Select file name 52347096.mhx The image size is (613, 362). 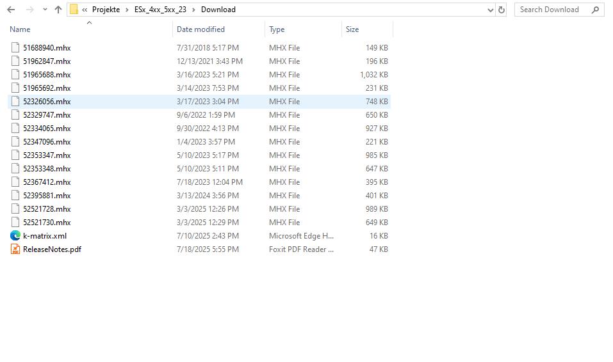coord(47,142)
